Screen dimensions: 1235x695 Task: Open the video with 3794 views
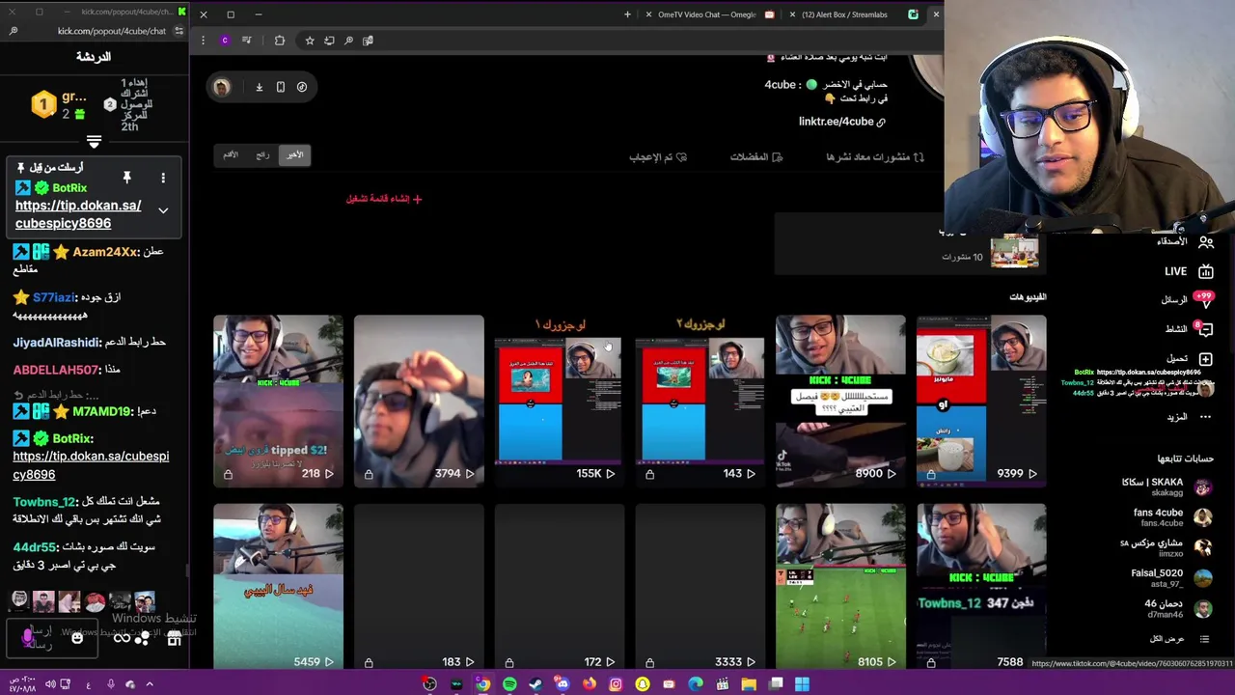tap(419, 401)
